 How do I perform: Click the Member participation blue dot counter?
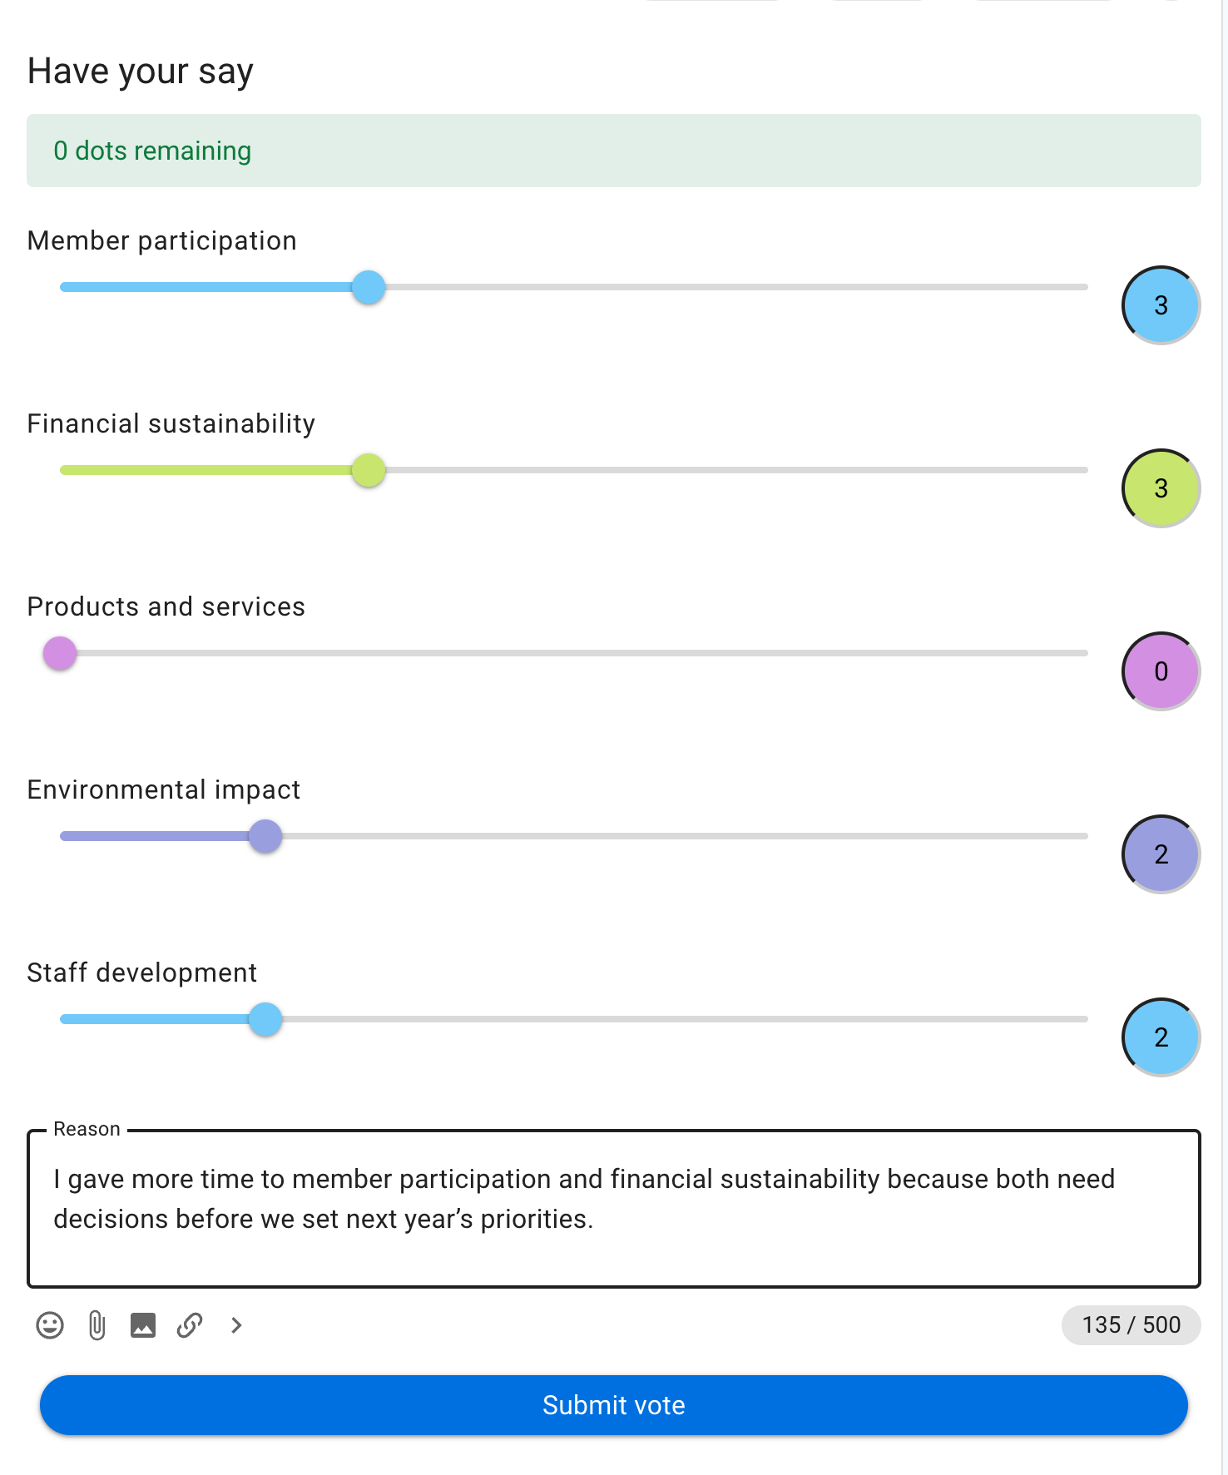1161,305
